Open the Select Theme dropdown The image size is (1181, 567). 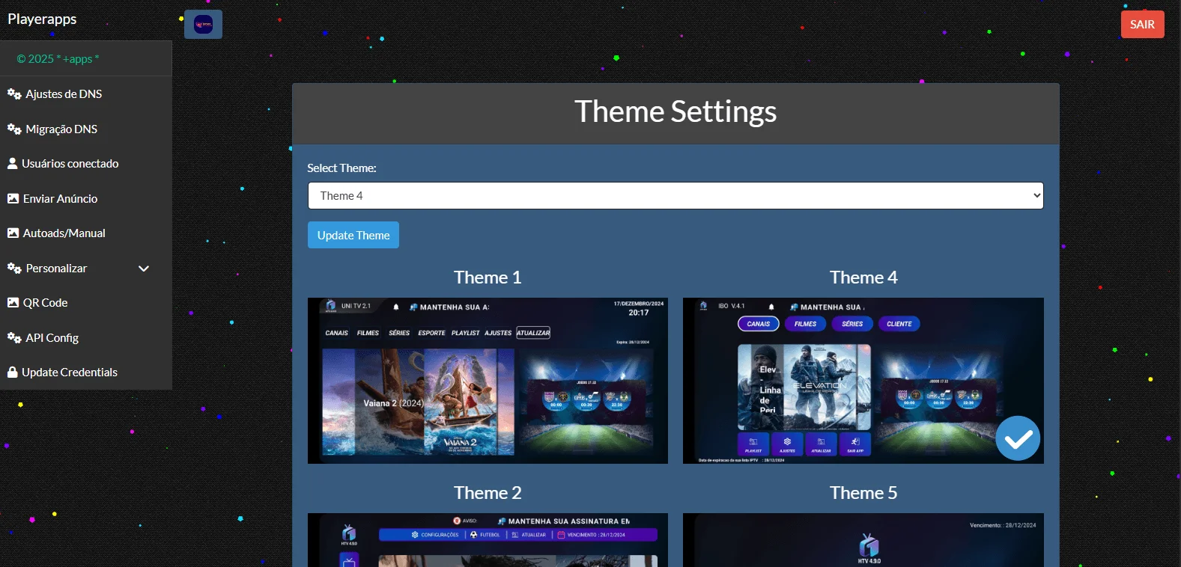(675, 196)
